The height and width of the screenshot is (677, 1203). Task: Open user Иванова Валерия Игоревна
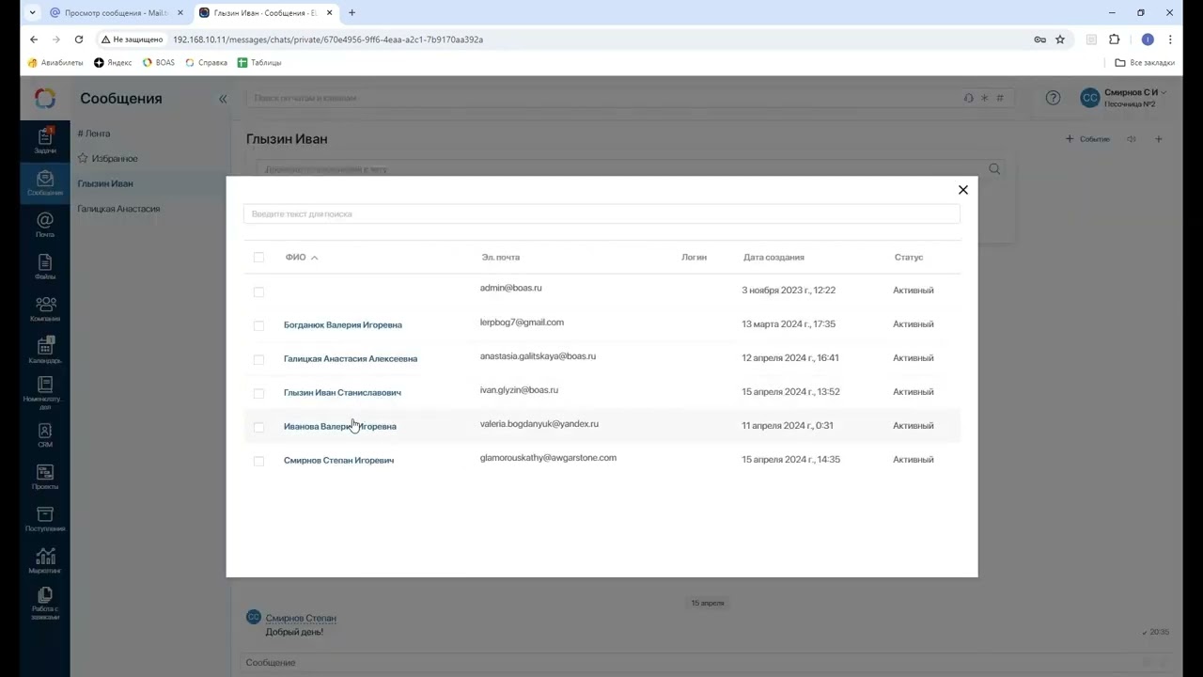click(x=340, y=426)
